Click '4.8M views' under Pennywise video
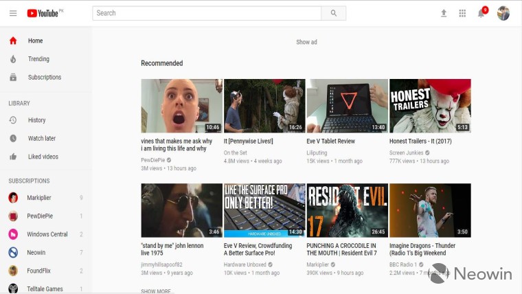The width and height of the screenshot is (522, 294). 236,161
